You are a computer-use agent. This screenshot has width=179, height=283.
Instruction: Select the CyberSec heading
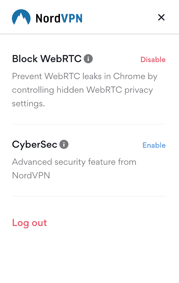[34, 145]
